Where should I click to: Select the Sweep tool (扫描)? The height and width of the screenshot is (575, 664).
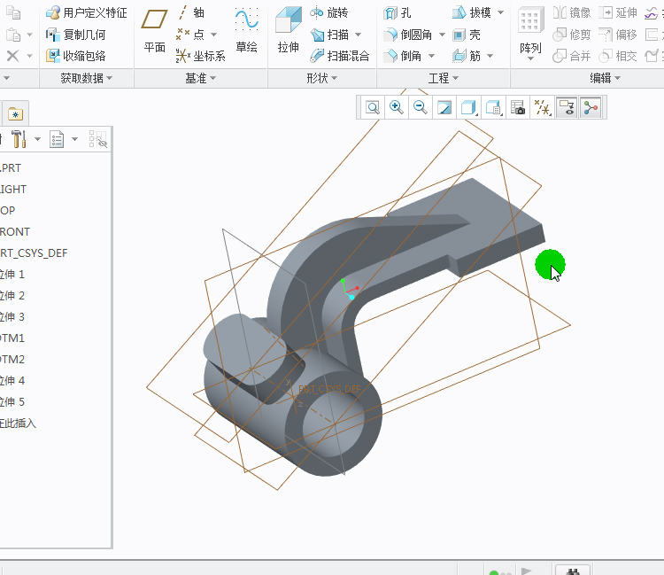coord(329,35)
